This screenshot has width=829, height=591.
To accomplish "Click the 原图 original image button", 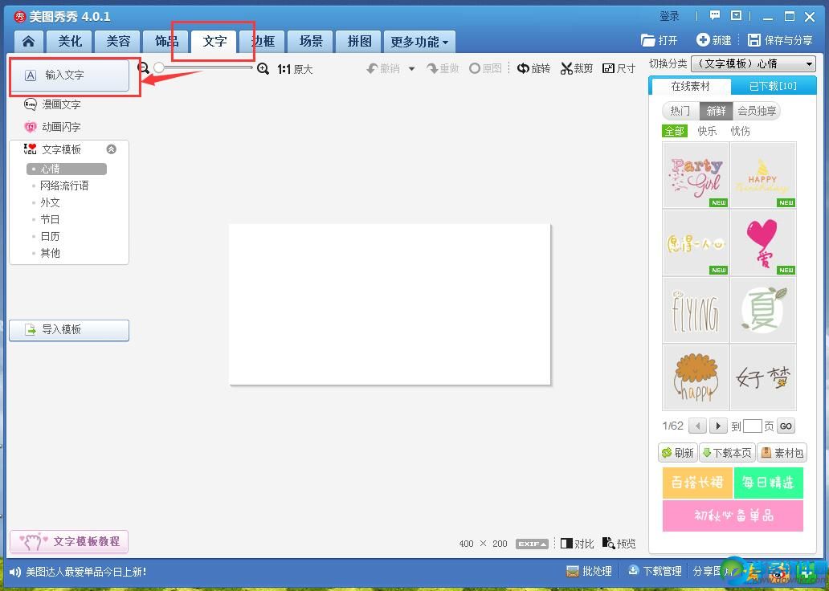I will pyautogui.click(x=485, y=69).
